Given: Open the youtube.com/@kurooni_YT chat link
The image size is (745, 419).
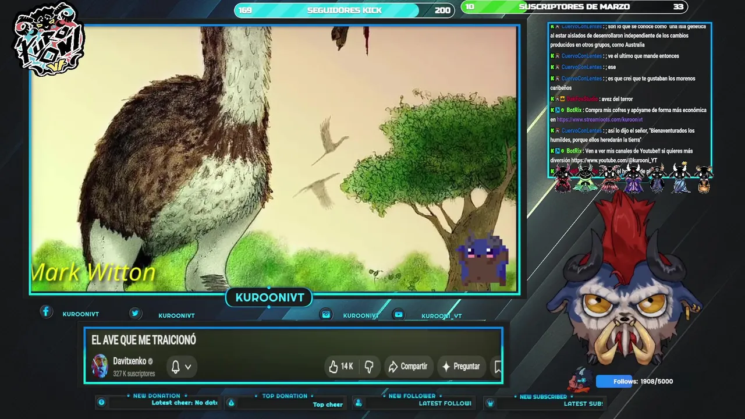Looking at the screenshot, I should click(614, 161).
